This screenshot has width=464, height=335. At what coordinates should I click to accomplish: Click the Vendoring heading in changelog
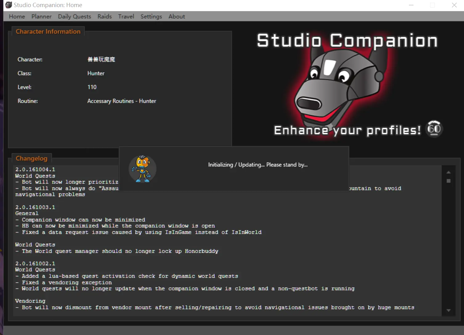tap(30, 301)
